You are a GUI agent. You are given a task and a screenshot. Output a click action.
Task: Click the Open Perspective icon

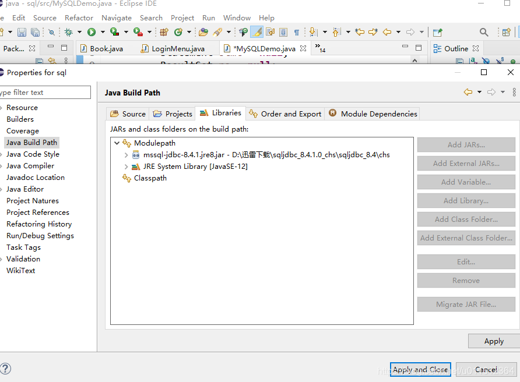click(x=506, y=32)
